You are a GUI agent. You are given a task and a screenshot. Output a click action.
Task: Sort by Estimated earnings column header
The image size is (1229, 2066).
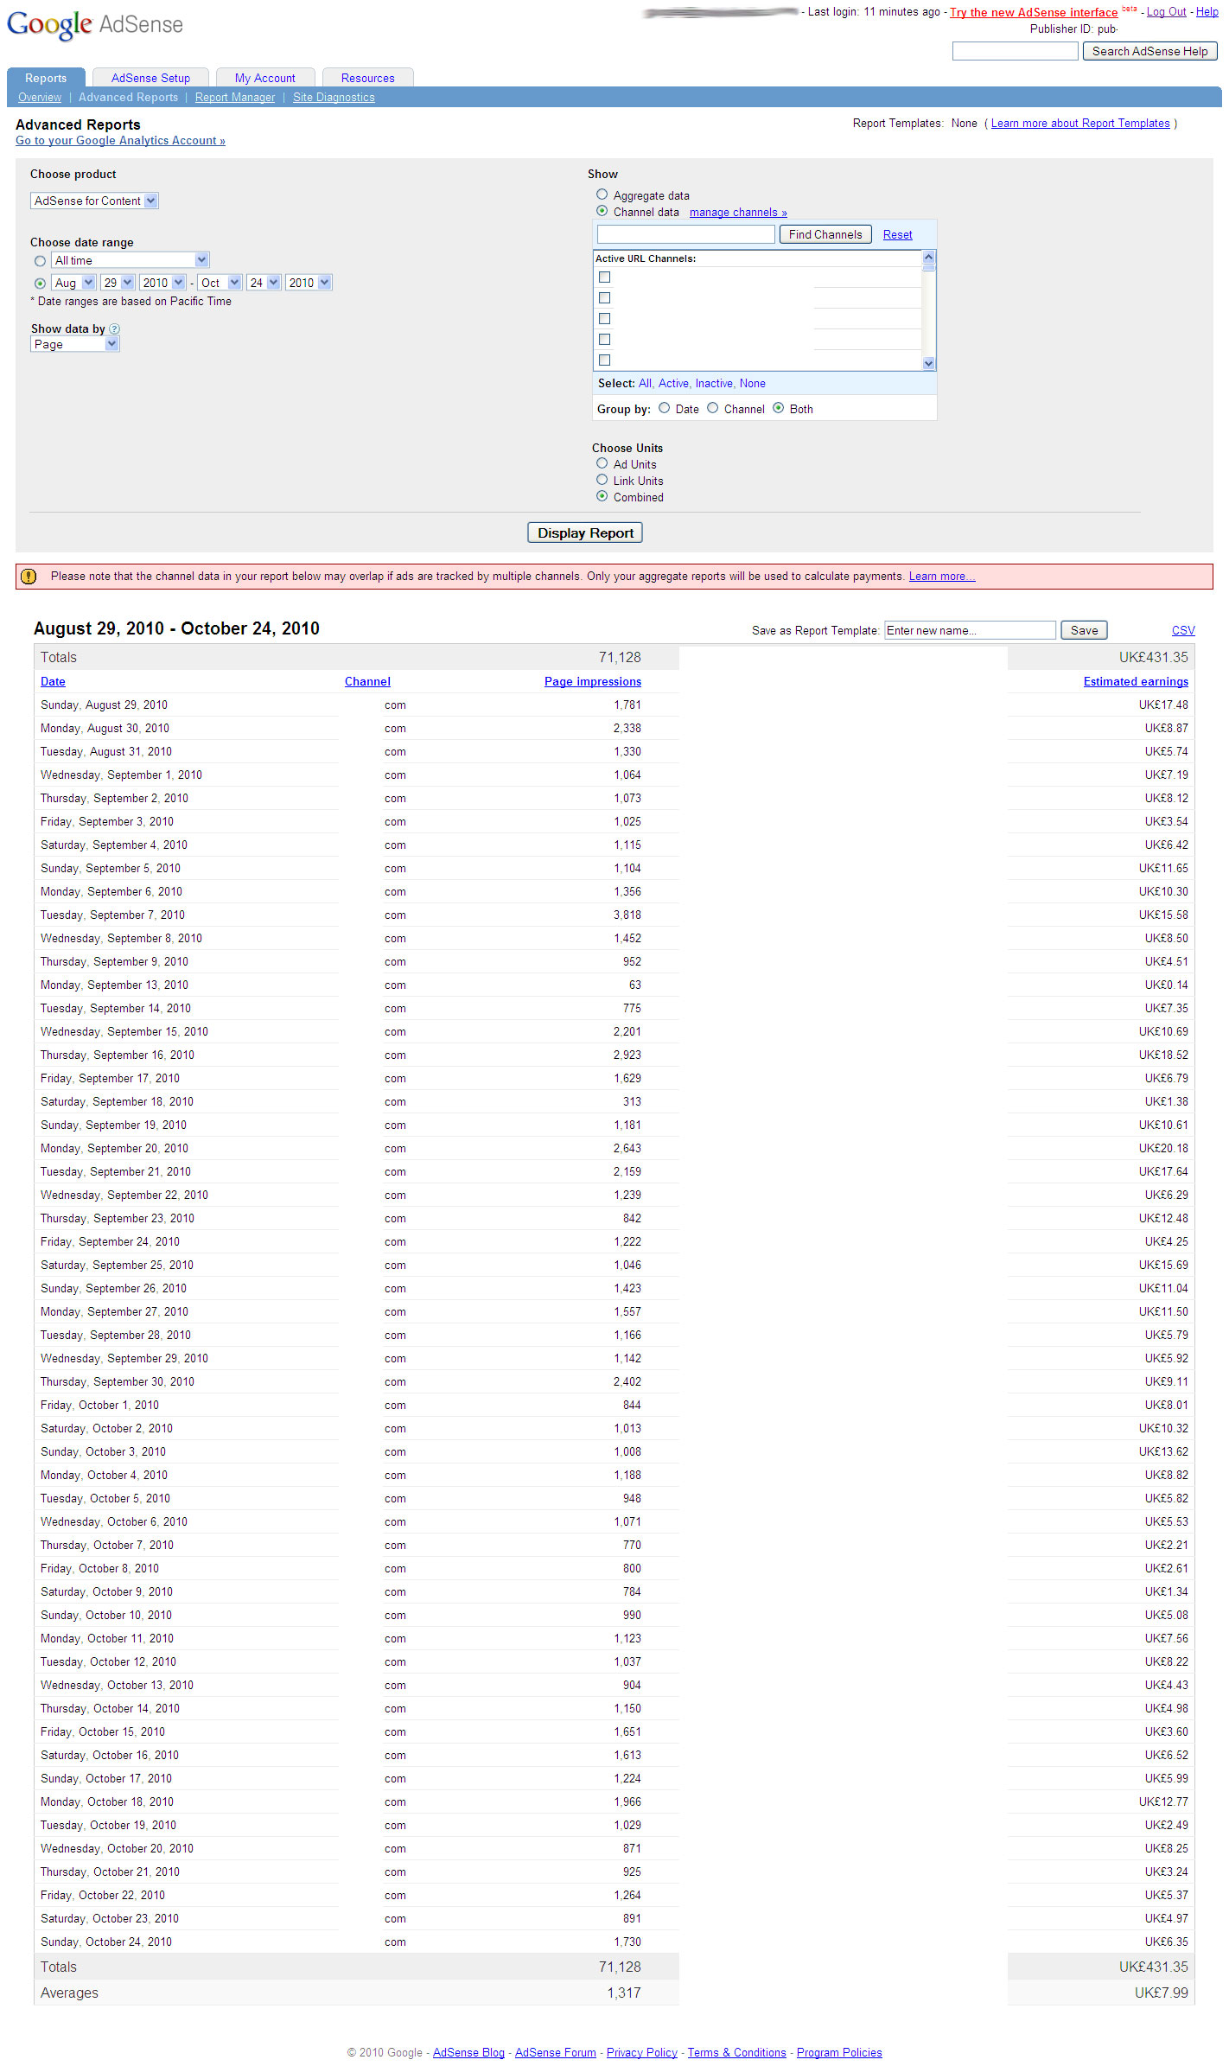(1135, 681)
